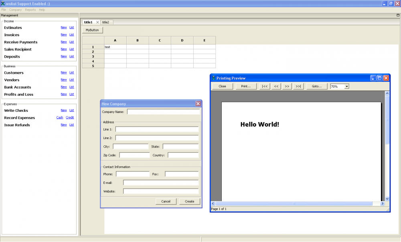Click the scroll-left arrow in Printing Preview
Image resolution: width=401 pixels, height=242 pixels.
(213, 204)
